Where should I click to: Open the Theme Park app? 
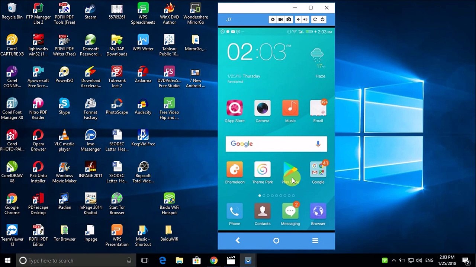point(263,173)
